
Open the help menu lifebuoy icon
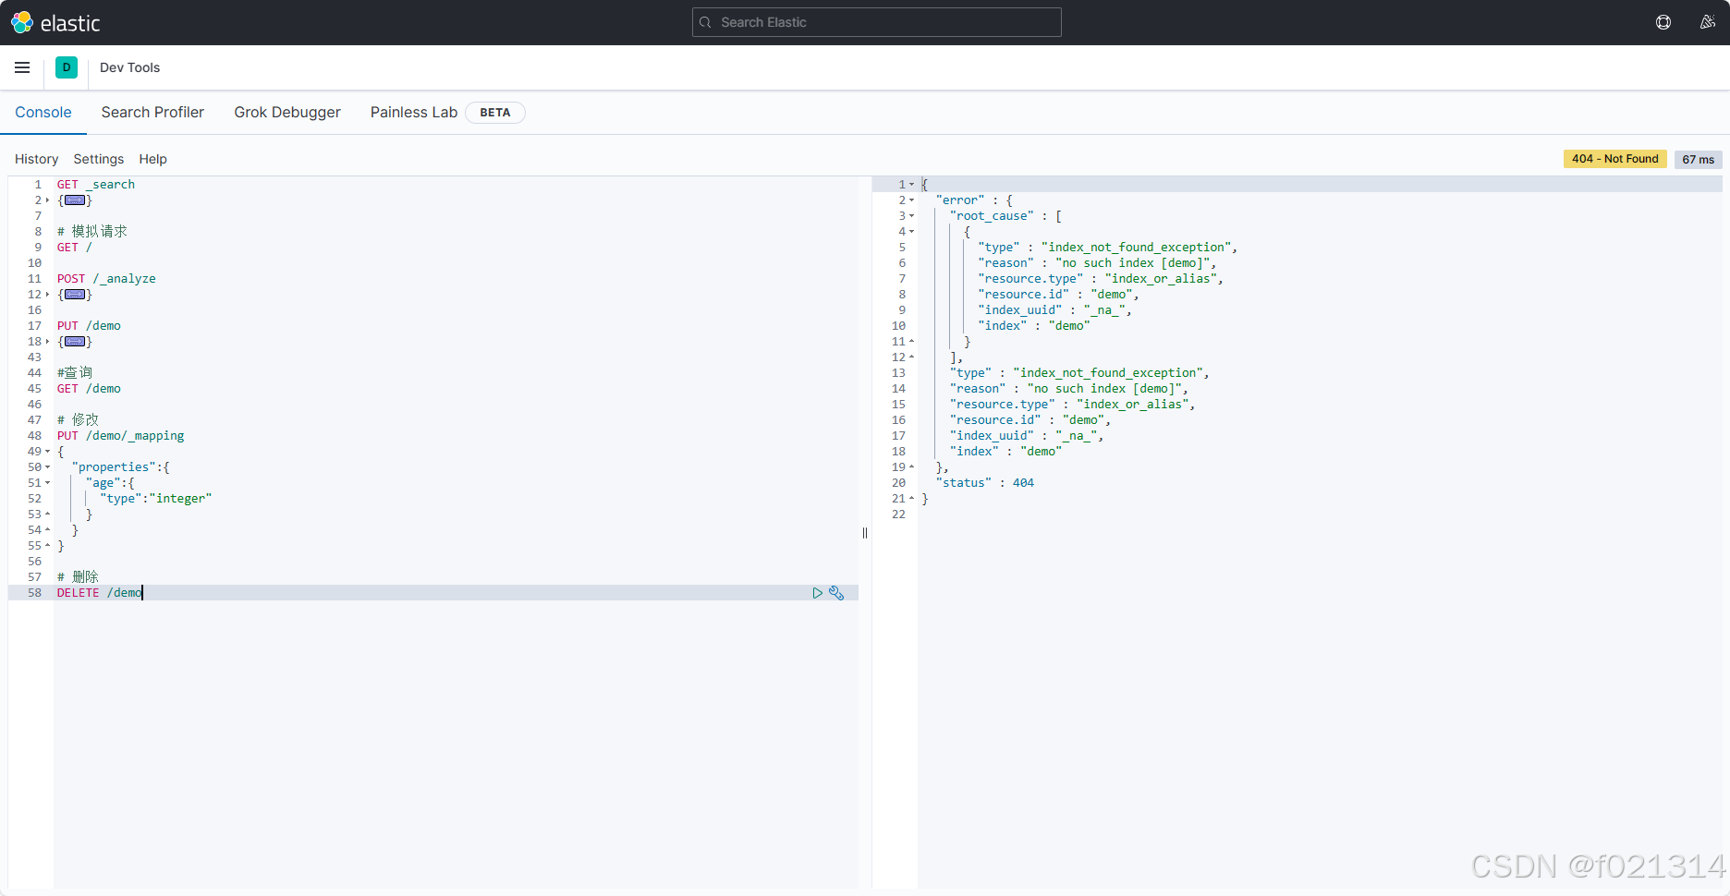(x=1663, y=22)
